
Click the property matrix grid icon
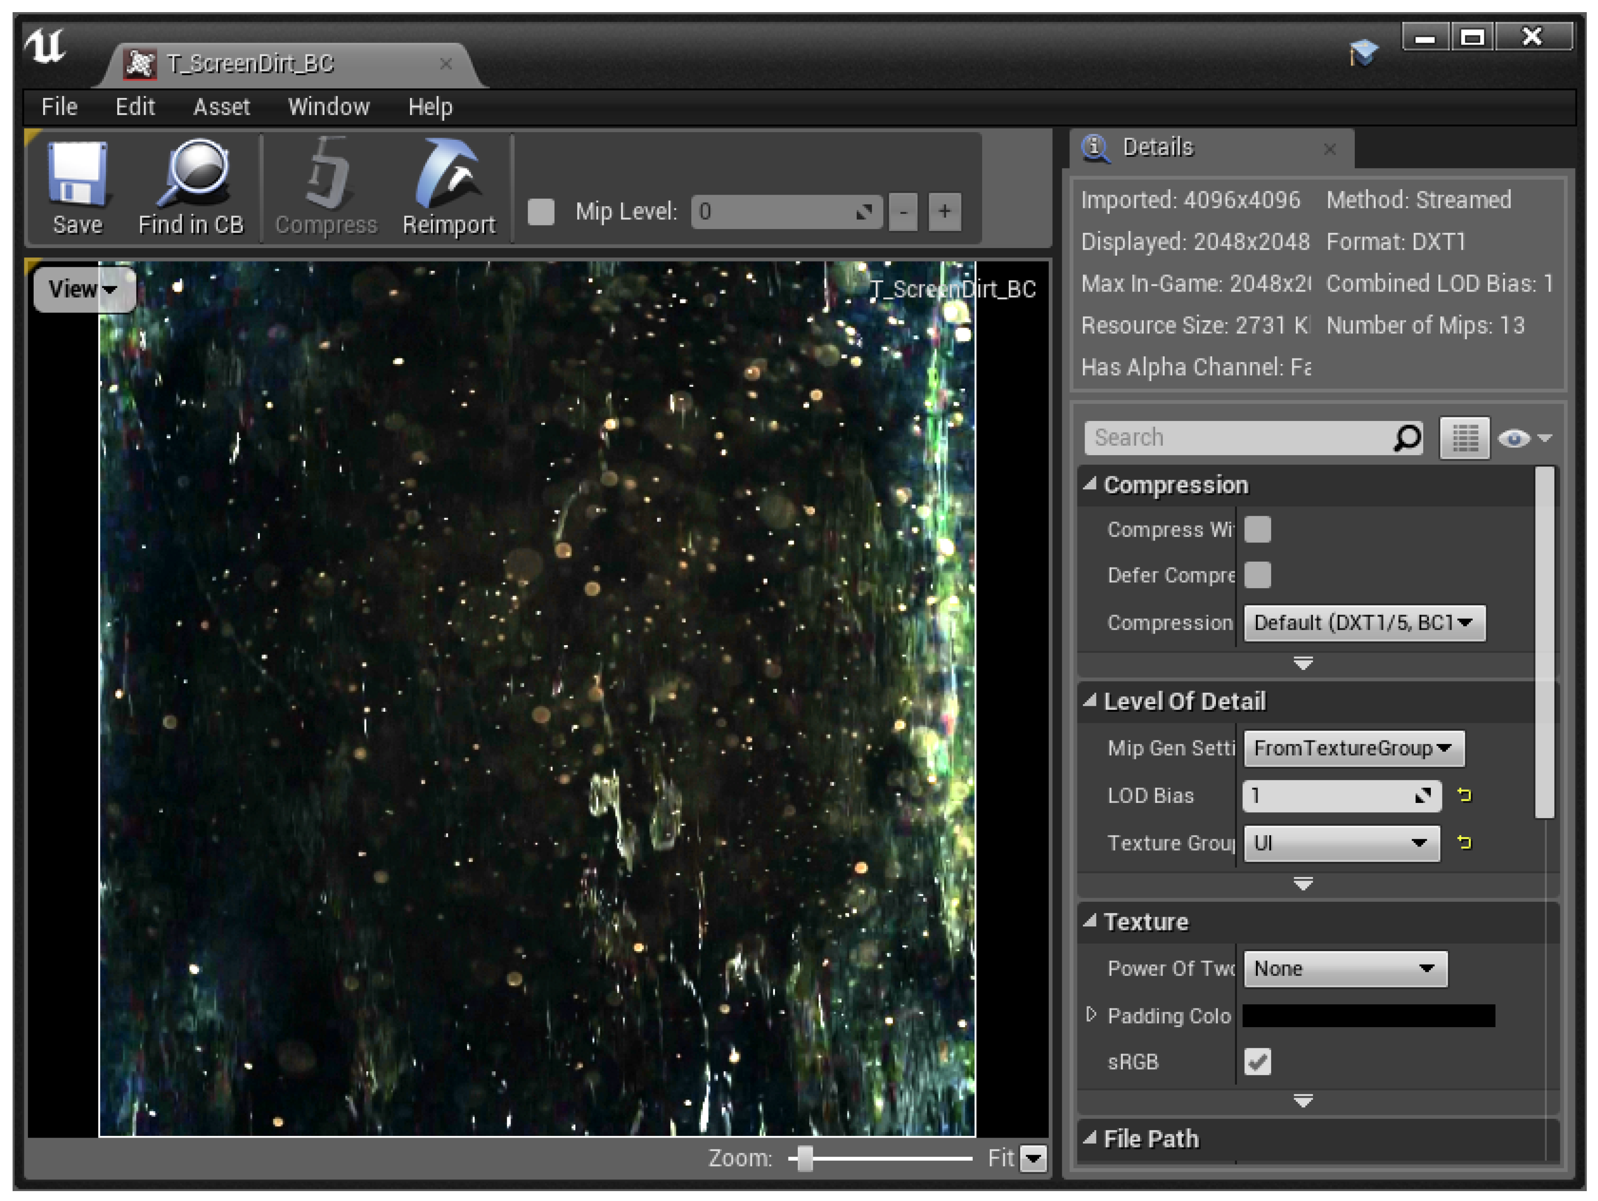tap(1464, 438)
